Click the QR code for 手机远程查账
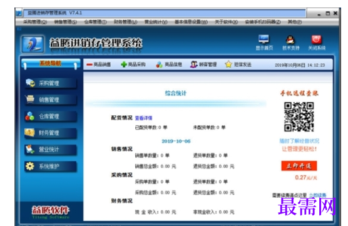Screen dimensions: 348x226 [x=299, y=116]
